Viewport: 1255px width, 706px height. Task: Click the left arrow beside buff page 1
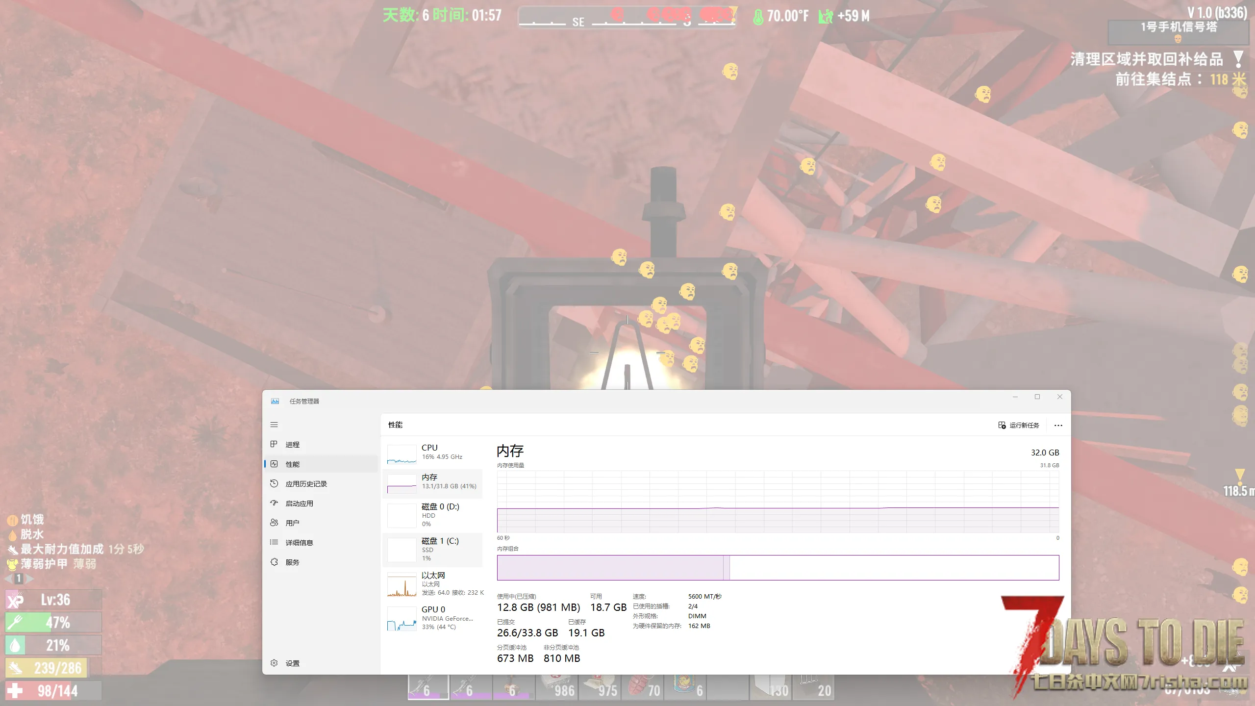point(8,579)
